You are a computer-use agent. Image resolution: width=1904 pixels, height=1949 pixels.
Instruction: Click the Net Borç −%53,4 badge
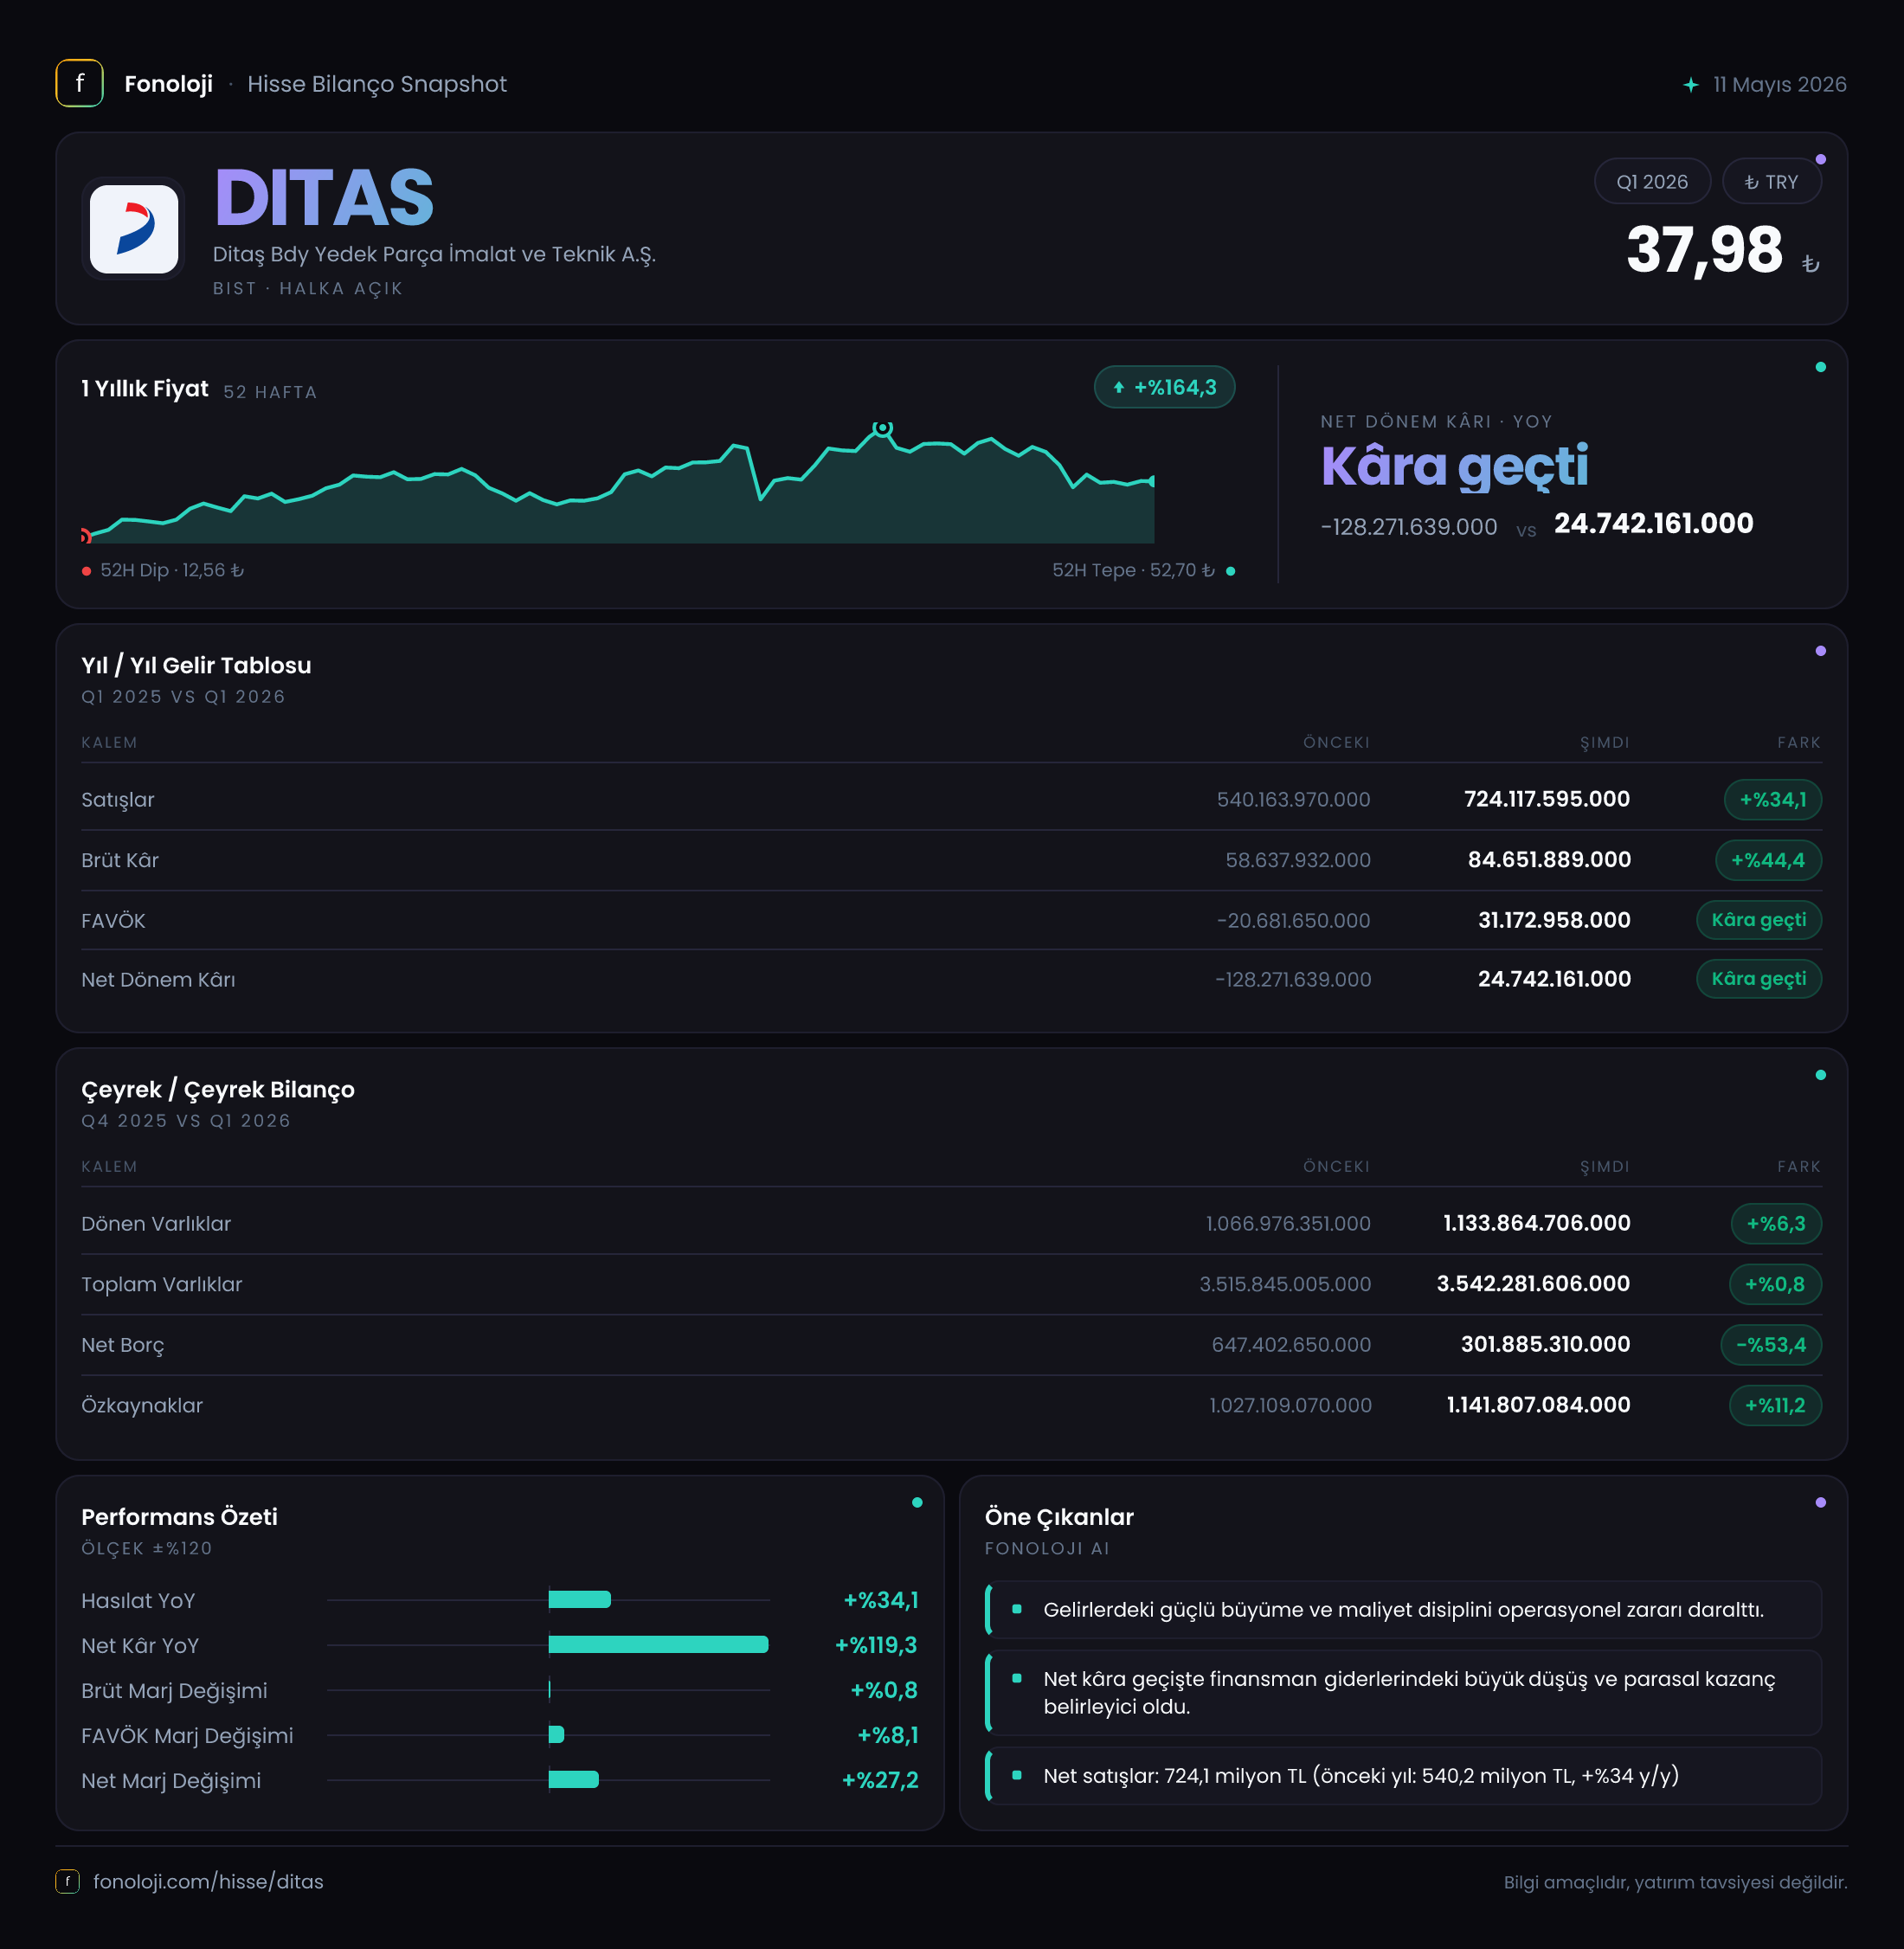(1770, 1345)
